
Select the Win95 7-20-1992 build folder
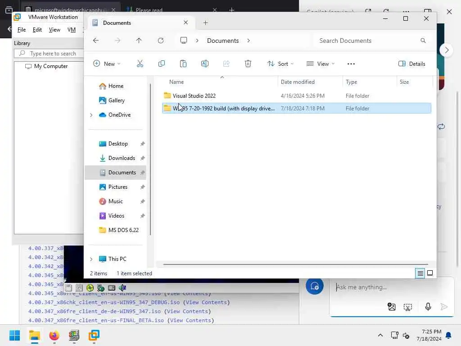point(296,108)
